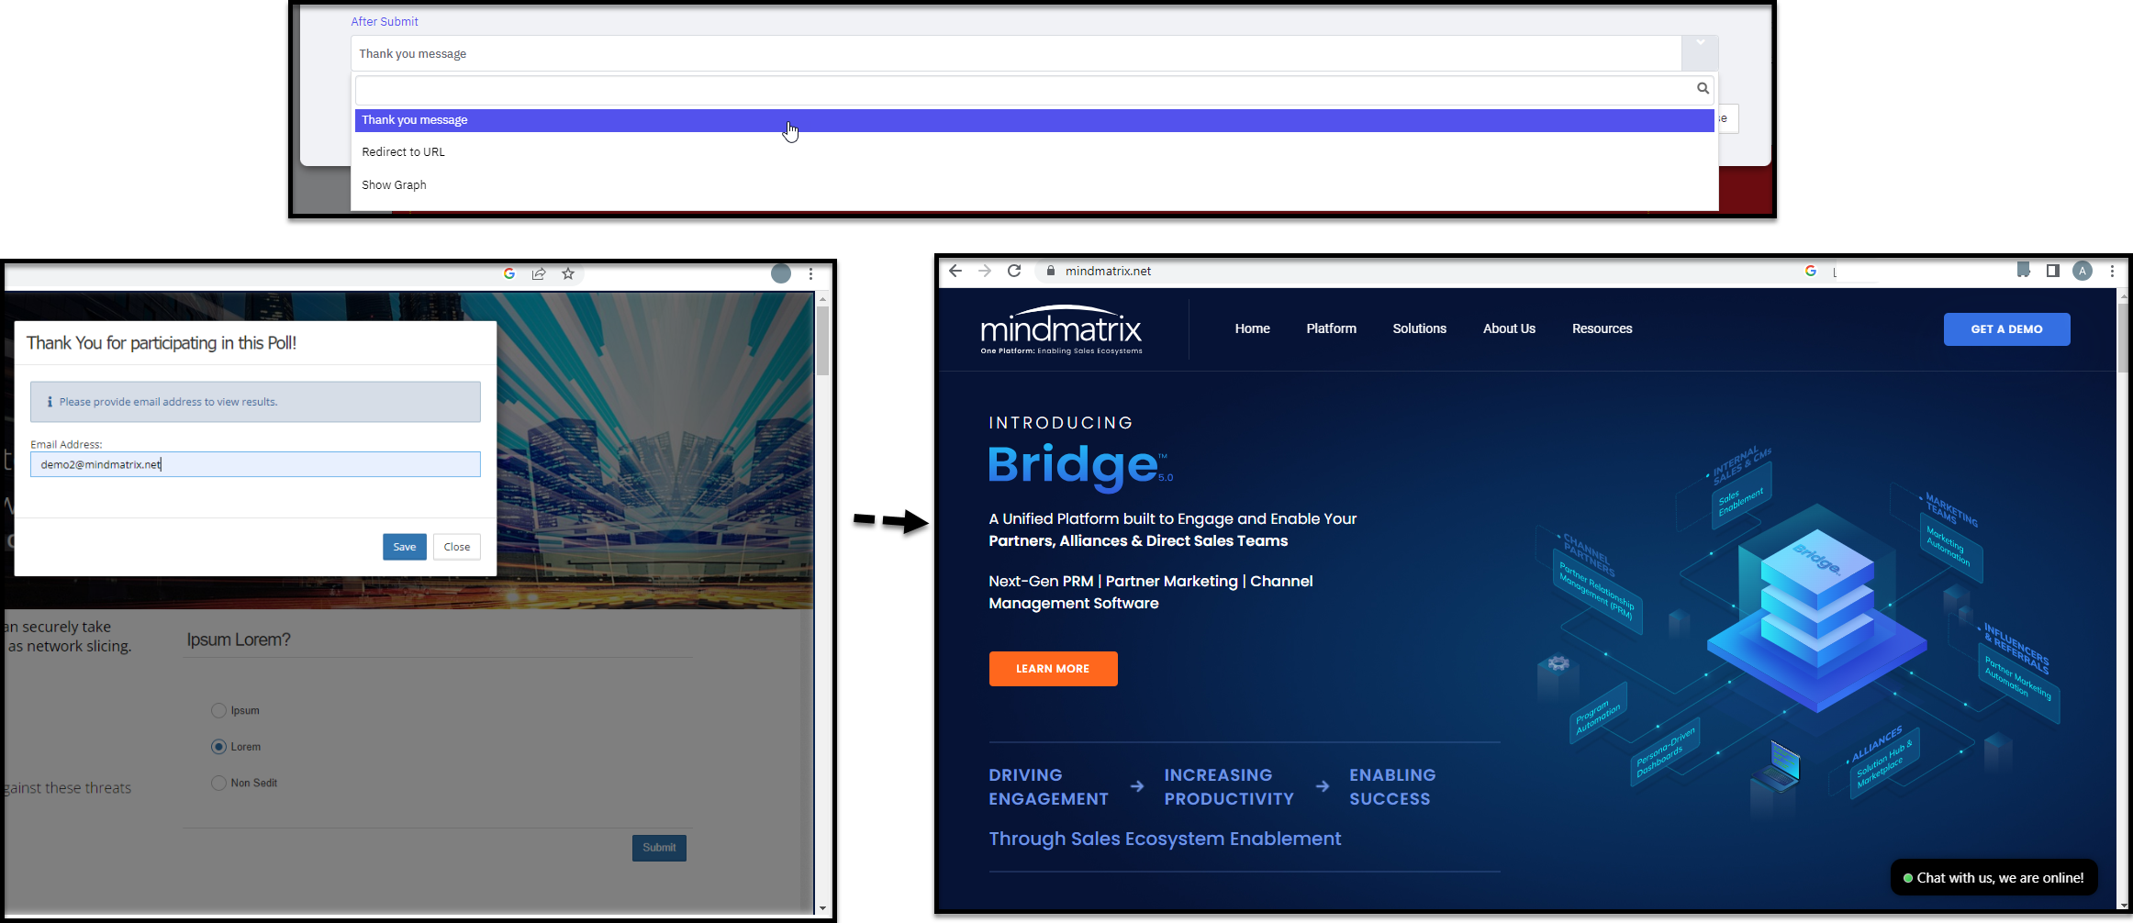Click mindmatrix.net address bar text

click(x=1108, y=271)
